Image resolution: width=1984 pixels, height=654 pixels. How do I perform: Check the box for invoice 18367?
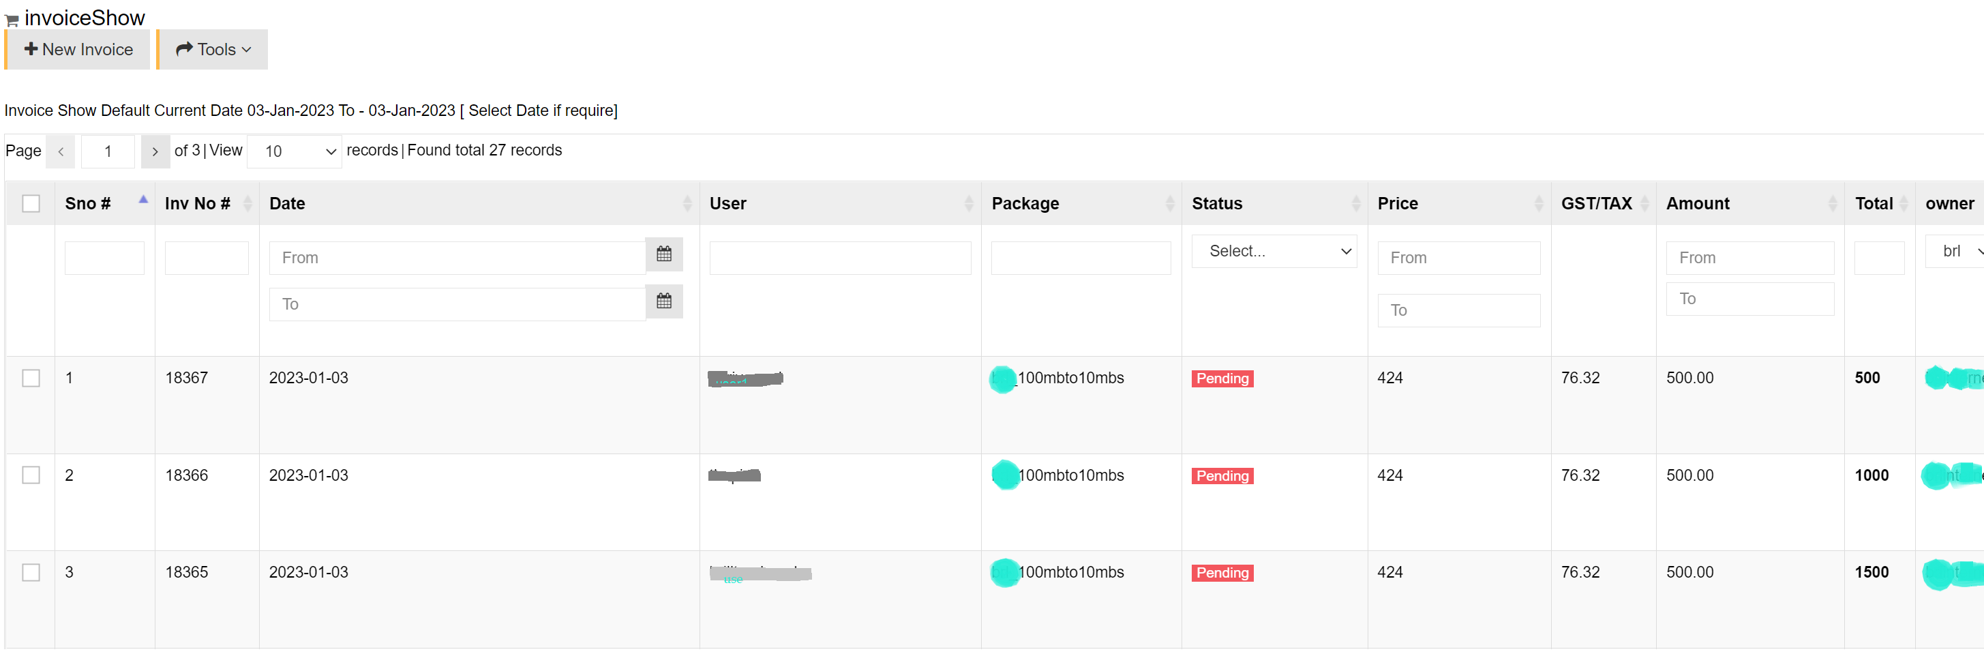coord(31,378)
